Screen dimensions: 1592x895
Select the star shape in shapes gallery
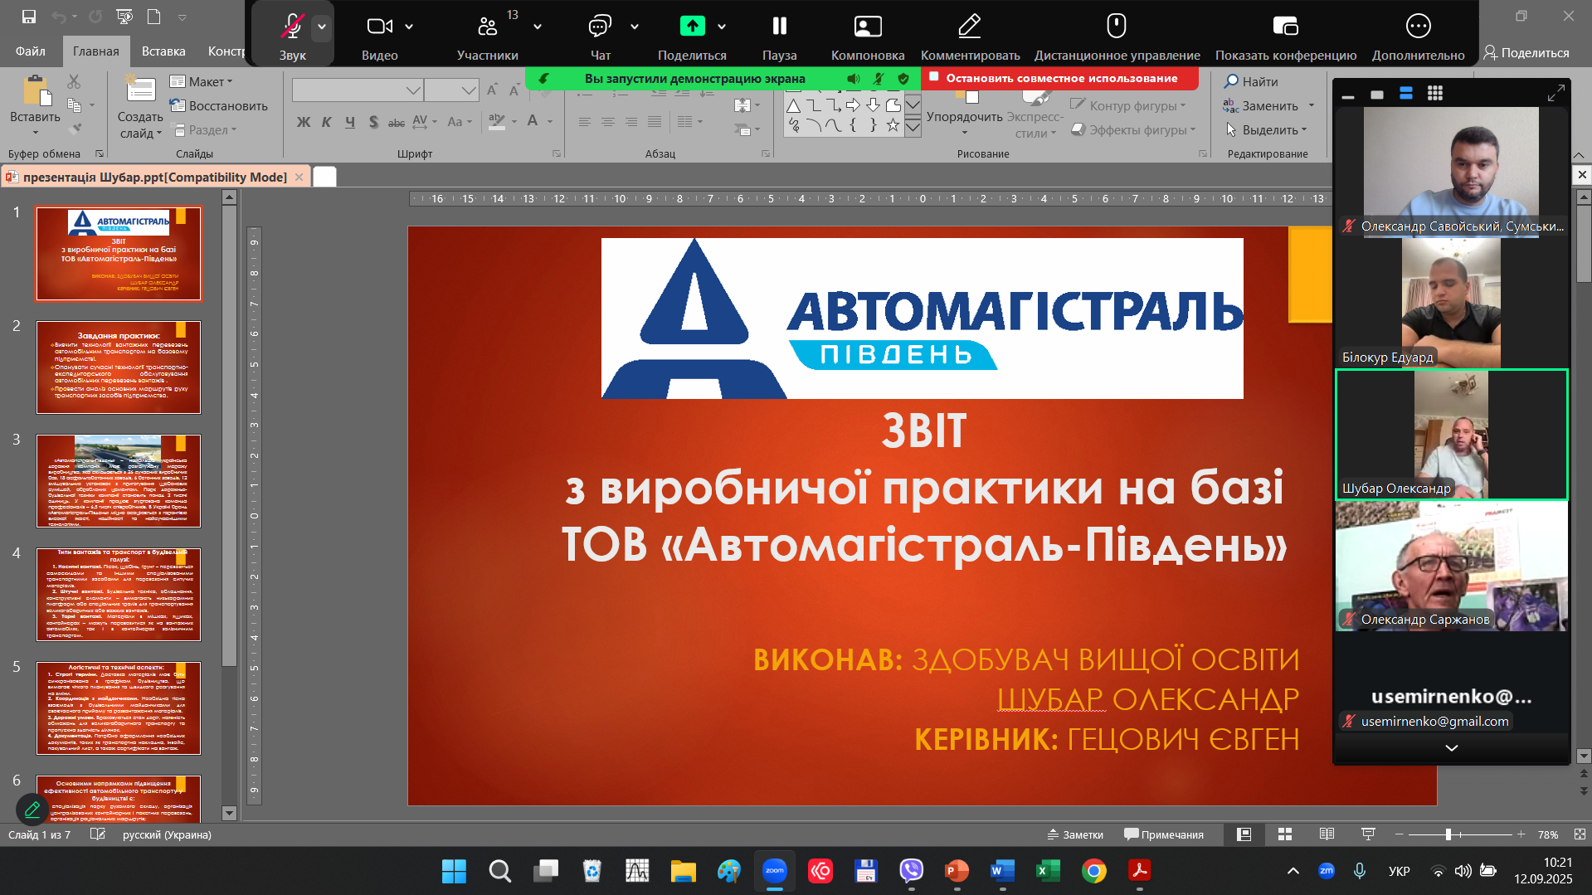click(x=893, y=125)
